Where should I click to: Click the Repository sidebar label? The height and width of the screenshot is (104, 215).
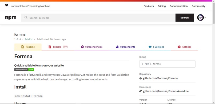[145, 74]
